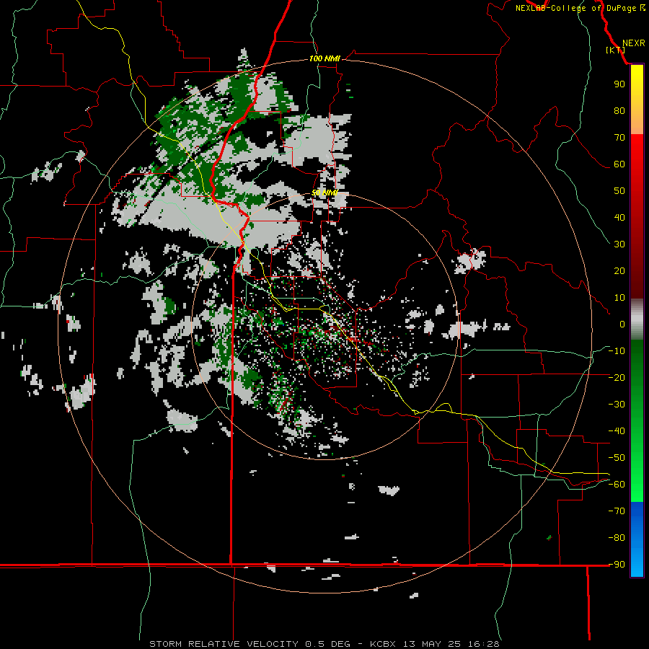Click the 60 value on velocity scale
The image size is (649, 649).
[x=619, y=164]
